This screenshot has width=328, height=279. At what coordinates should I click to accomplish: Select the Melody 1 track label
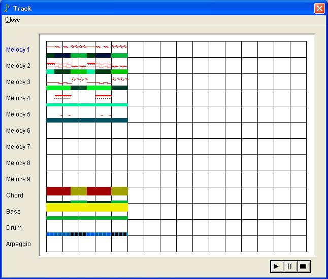(x=18, y=50)
